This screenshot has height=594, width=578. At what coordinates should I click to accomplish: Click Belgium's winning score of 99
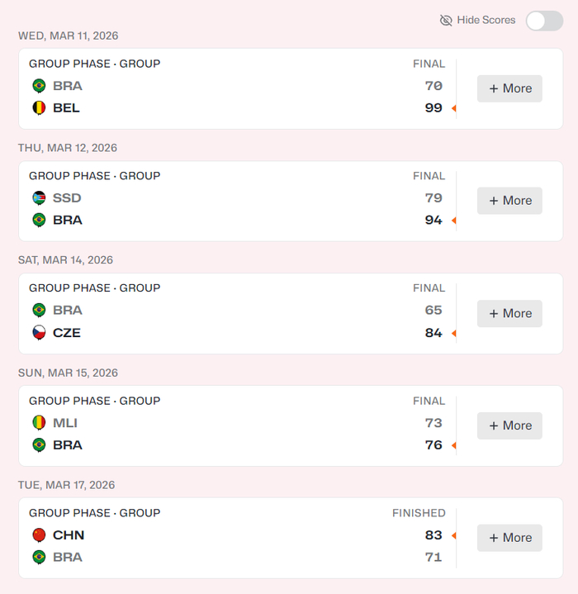click(433, 108)
